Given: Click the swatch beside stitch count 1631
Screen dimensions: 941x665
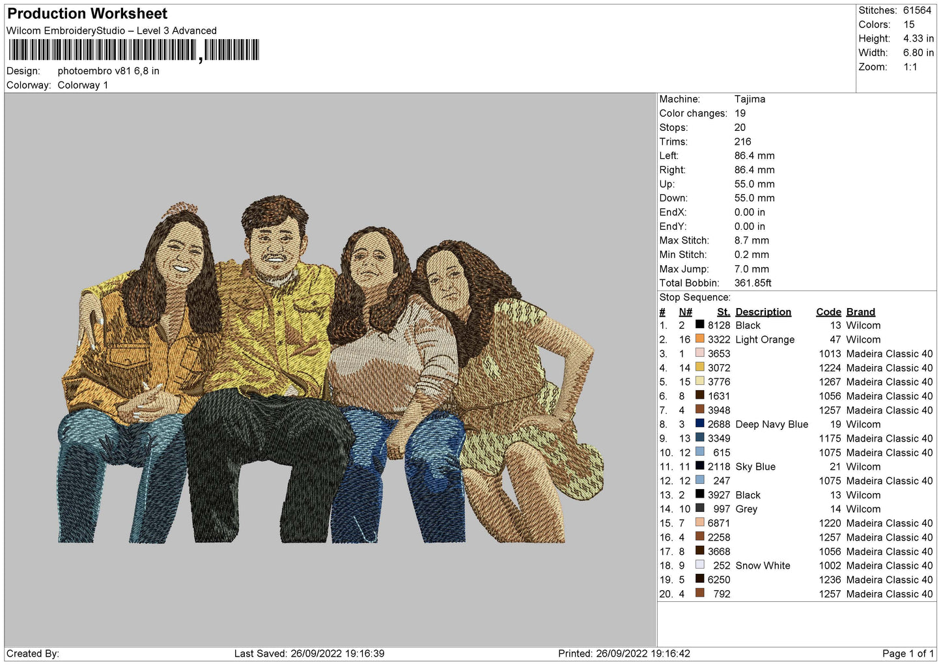Looking at the screenshot, I should pyautogui.click(x=699, y=395).
